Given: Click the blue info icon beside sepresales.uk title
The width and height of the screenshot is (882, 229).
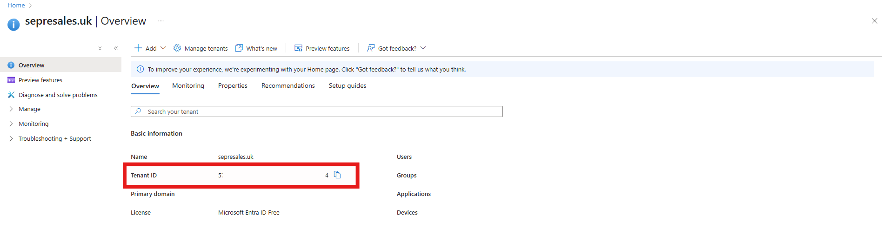Looking at the screenshot, I should tap(13, 24).
